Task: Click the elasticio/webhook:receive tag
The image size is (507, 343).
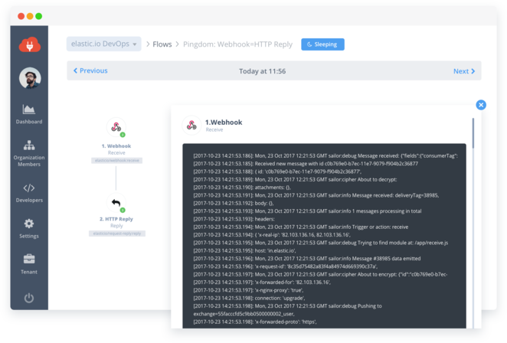Action: (x=116, y=160)
